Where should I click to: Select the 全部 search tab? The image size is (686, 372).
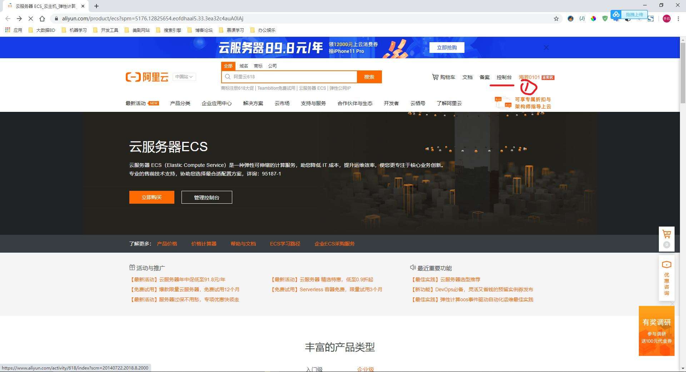tap(228, 66)
